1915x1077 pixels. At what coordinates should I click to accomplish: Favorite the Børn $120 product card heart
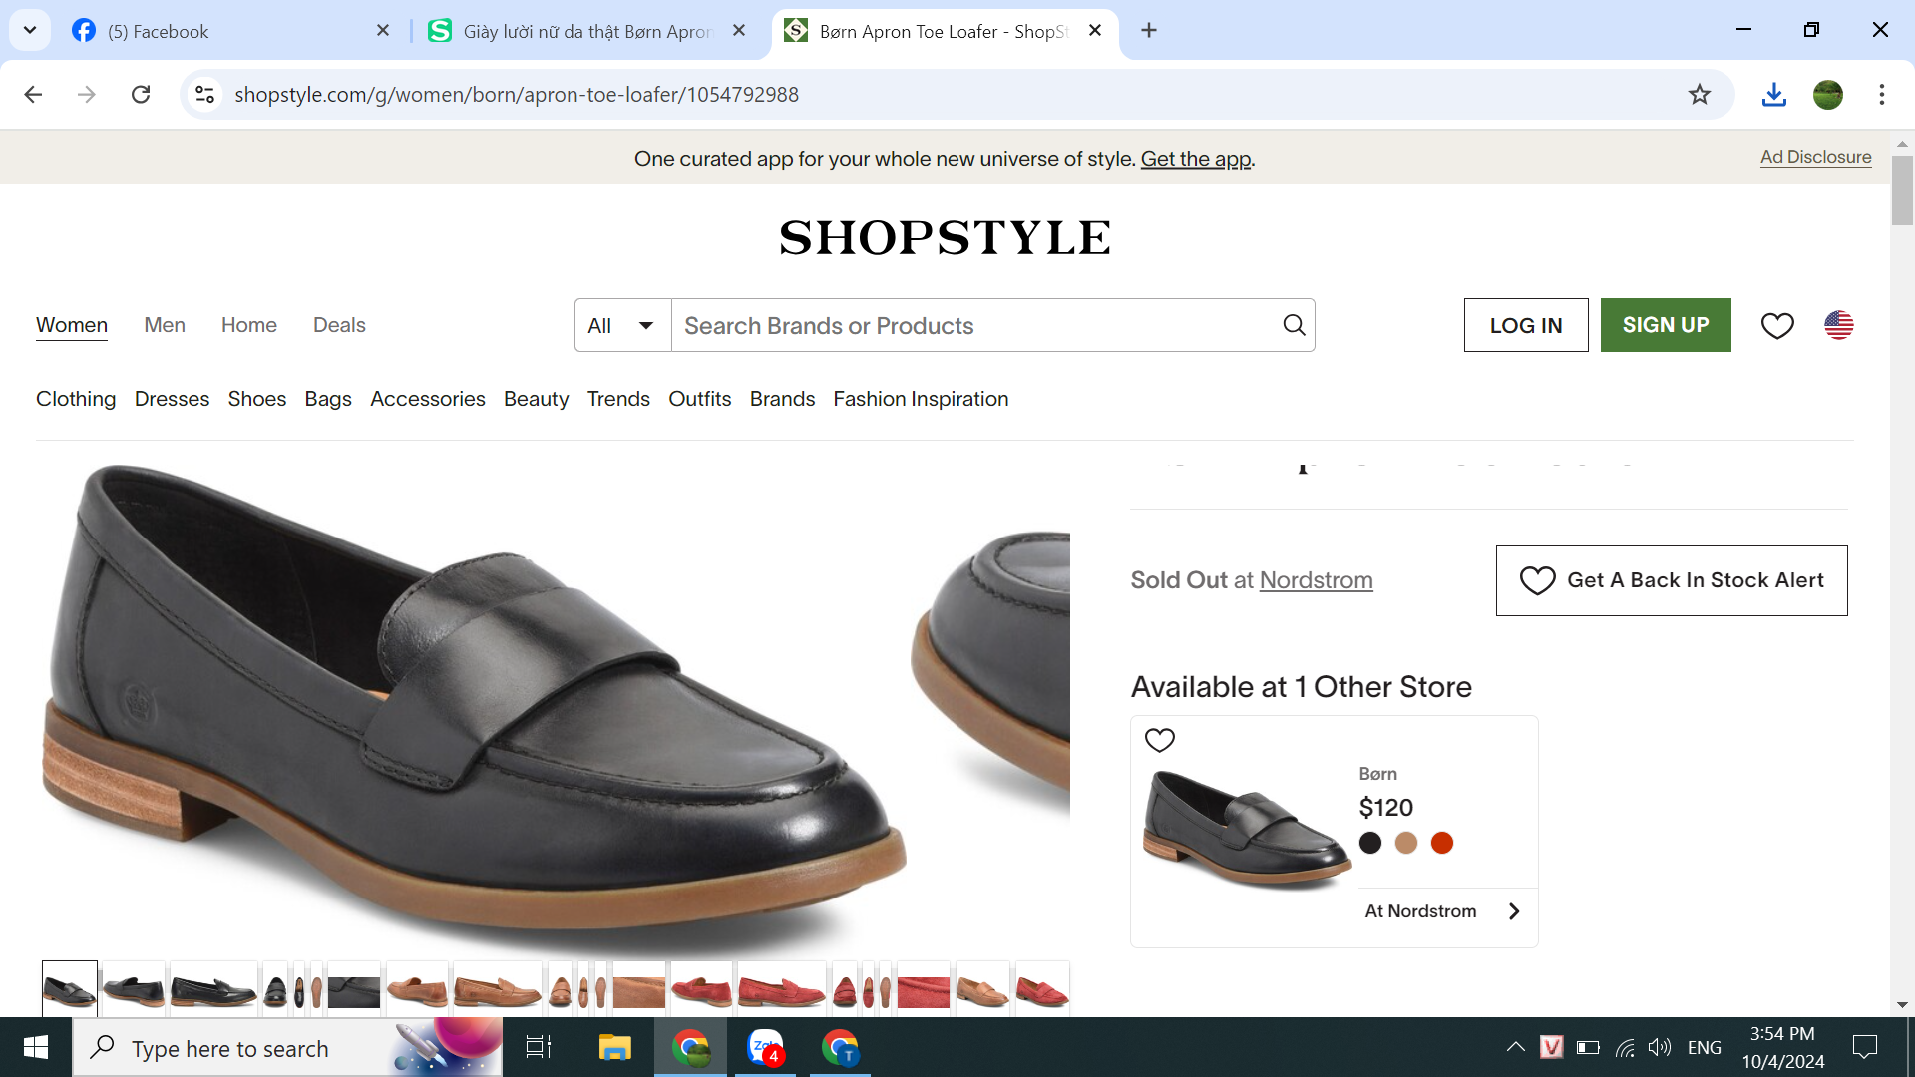(x=1159, y=740)
